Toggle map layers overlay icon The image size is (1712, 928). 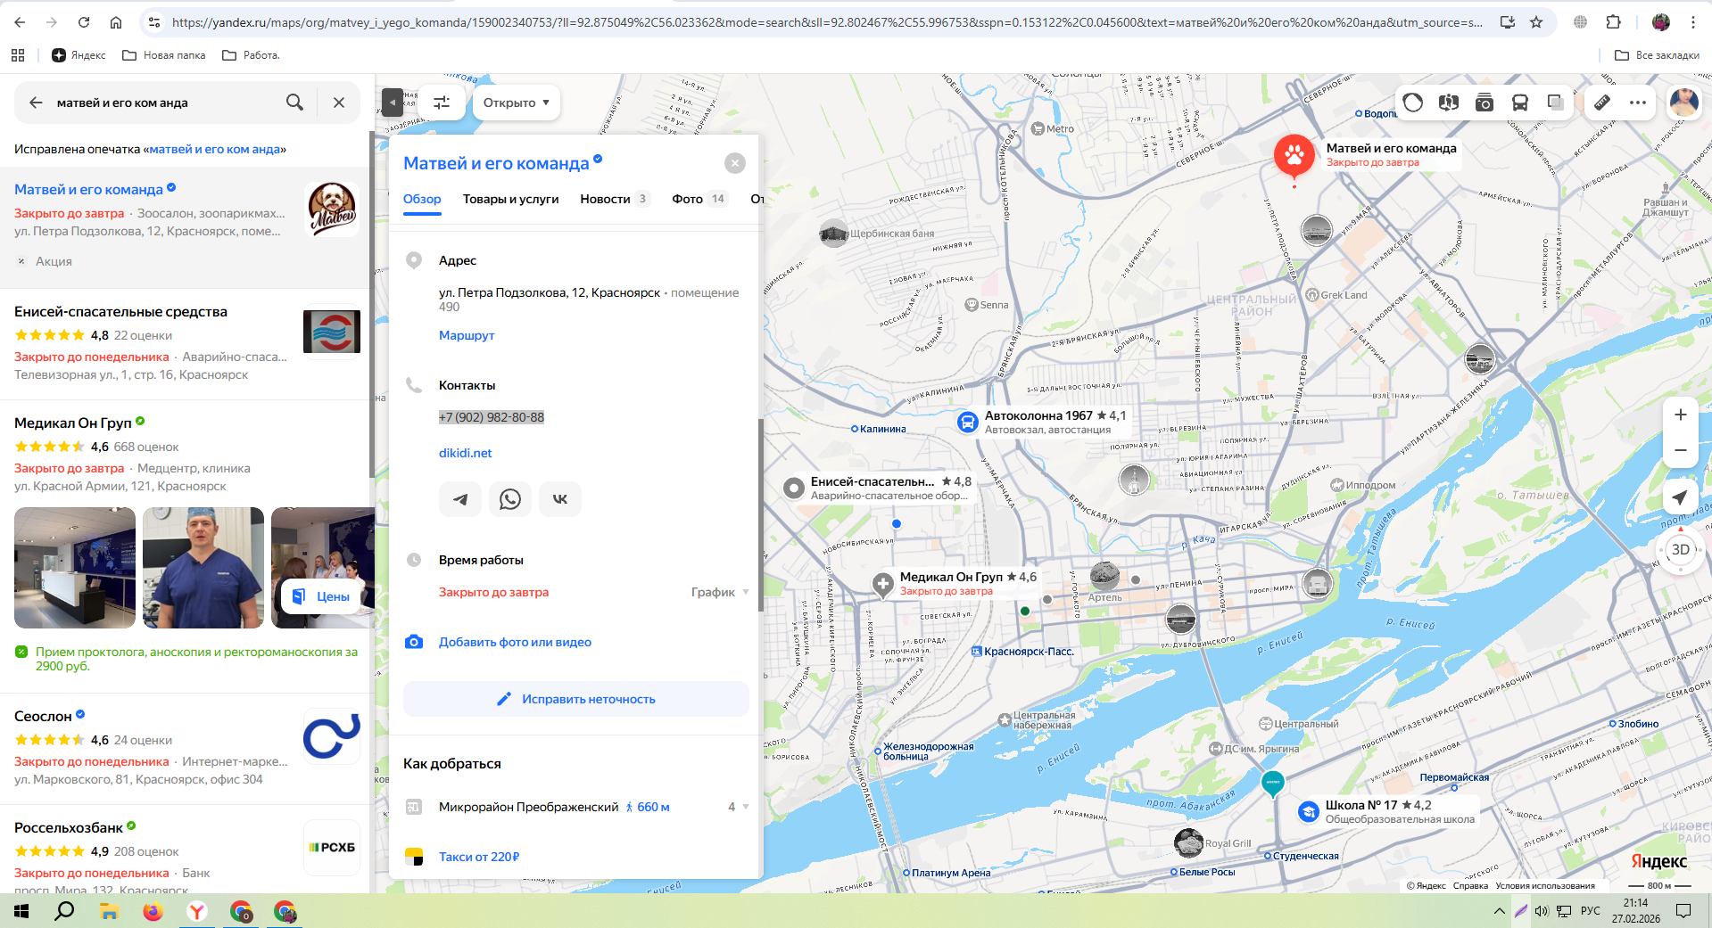click(x=1555, y=103)
